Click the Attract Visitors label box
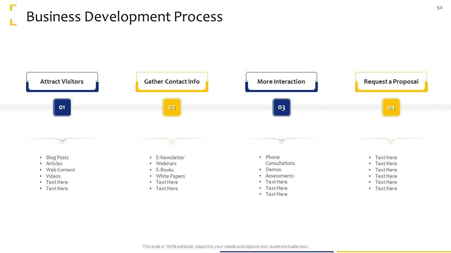This screenshot has width=451, height=253. click(x=62, y=82)
